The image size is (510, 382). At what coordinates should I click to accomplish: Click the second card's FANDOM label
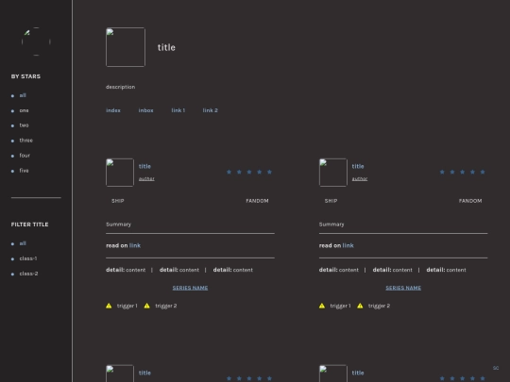(470, 201)
